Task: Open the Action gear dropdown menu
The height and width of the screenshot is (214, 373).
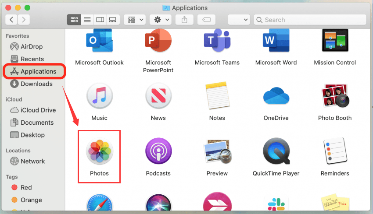Action: (x=160, y=20)
